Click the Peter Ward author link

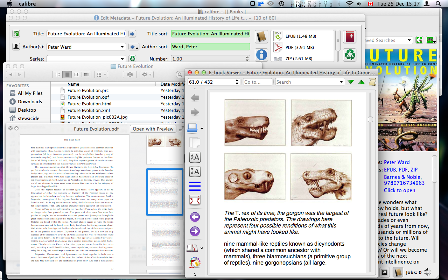coord(397,162)
